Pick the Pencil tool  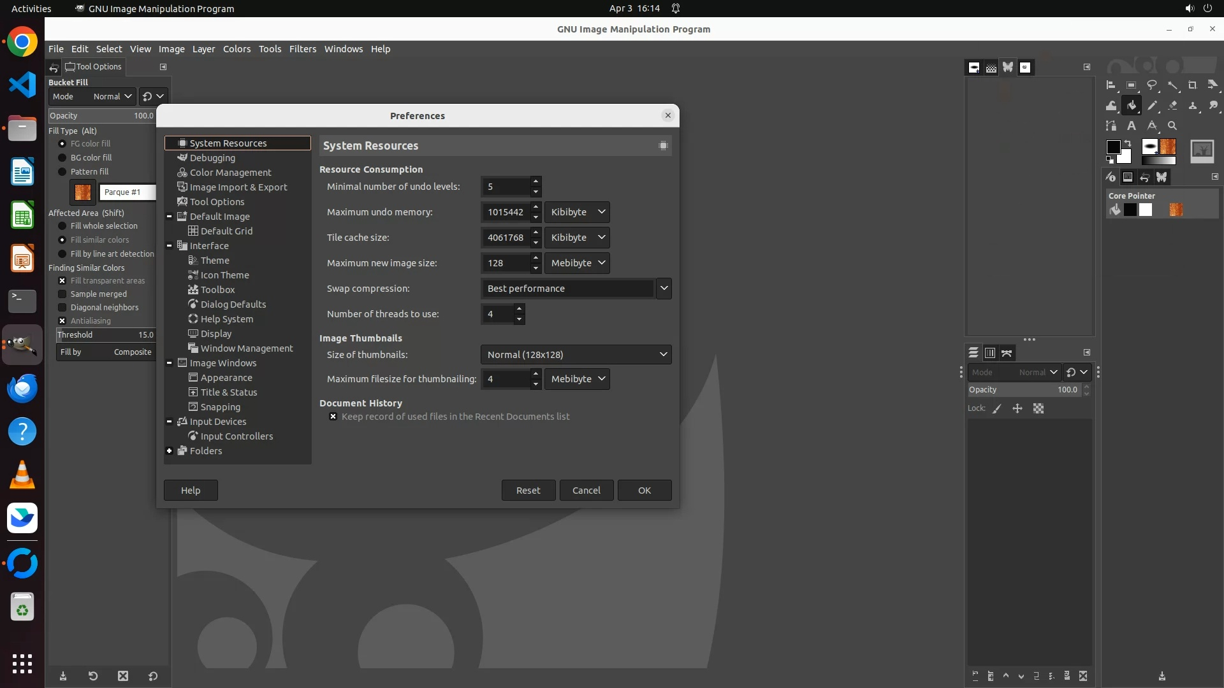tap(1152, 106)
